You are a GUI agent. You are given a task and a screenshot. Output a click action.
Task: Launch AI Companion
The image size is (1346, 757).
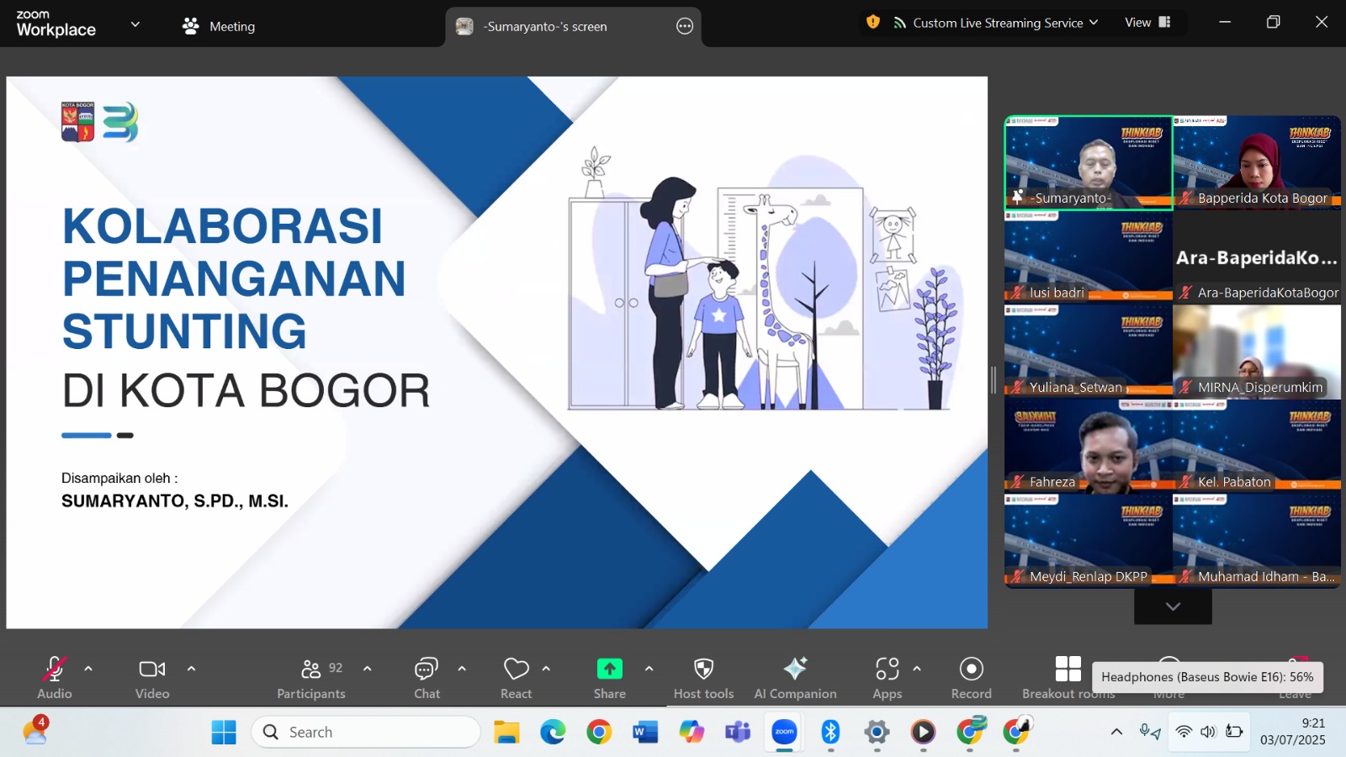click(x=795, y=670)
